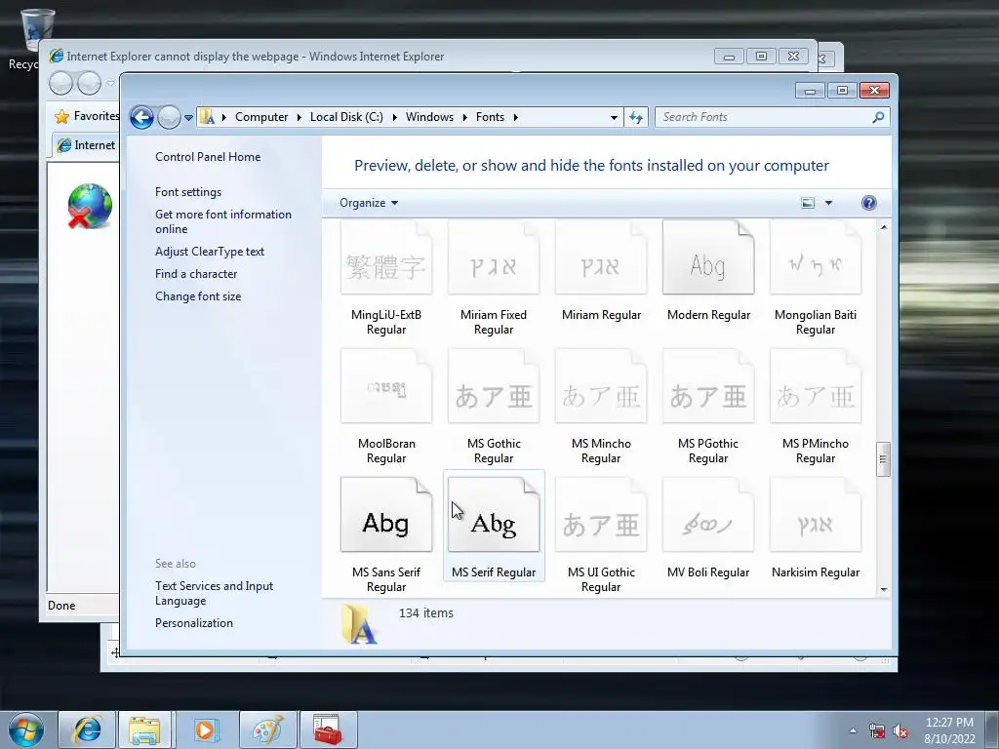Screen dimensions: 999x749
Task: Select the Internet Explorer page tab
Action: [x=86, y=145]
